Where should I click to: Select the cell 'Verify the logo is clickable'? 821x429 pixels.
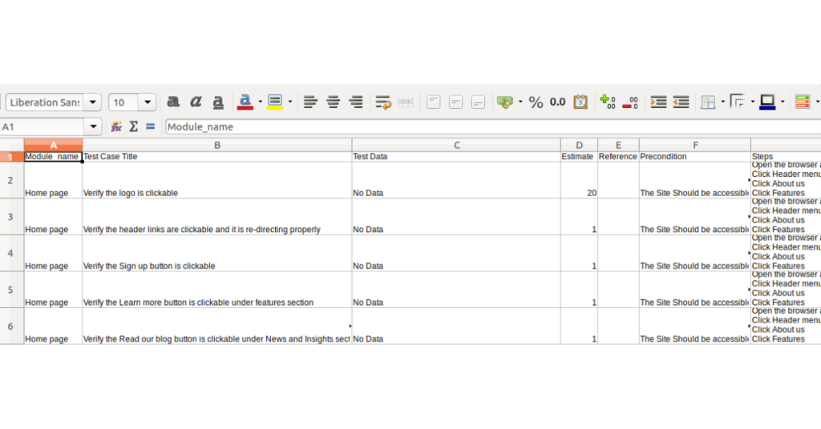click(216, 193)
